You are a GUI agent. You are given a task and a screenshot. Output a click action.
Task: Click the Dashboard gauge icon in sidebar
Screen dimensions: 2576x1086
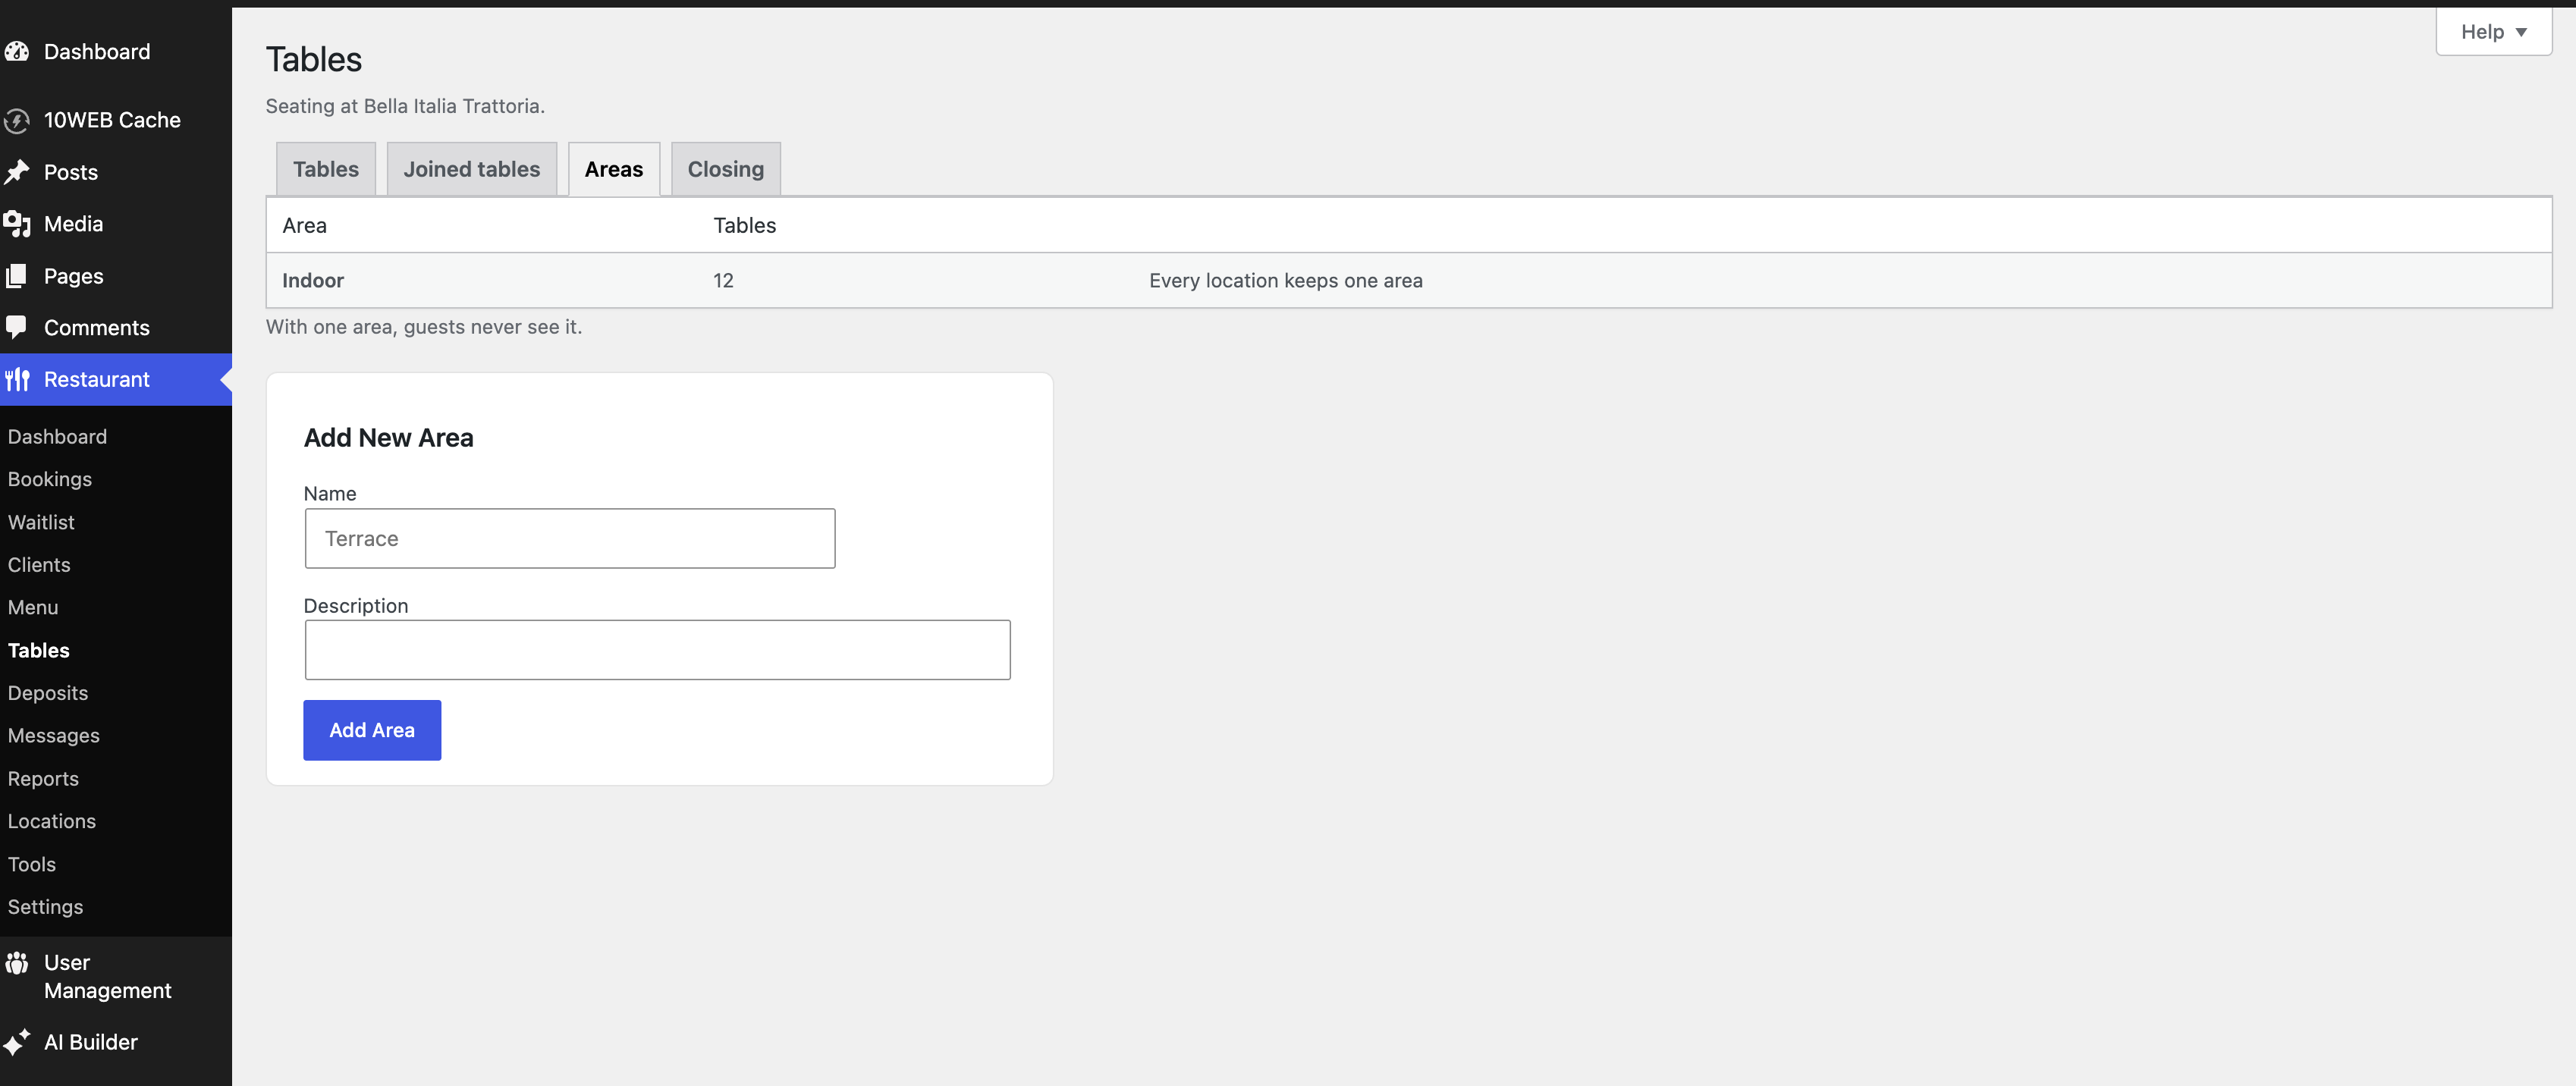pyautogui.click(x=17, y=51)
